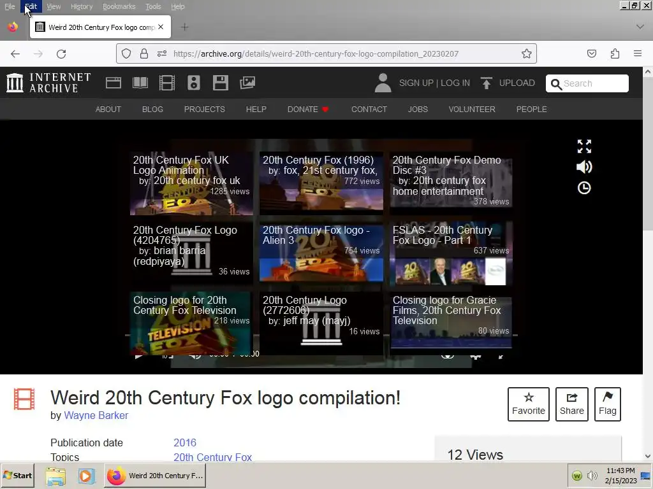
Task: Open the 20th Century Fox topic link
Action: pyautogui.click(x=212, y=457)
